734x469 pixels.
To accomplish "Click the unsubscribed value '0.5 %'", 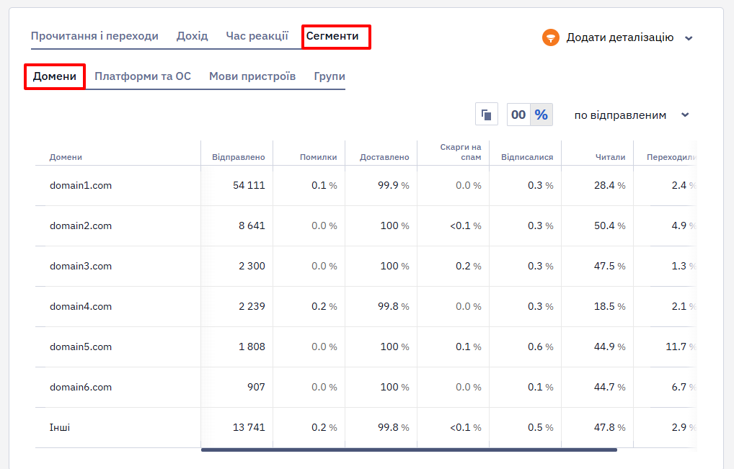I will pyautogui.click(x=540, y=427).
